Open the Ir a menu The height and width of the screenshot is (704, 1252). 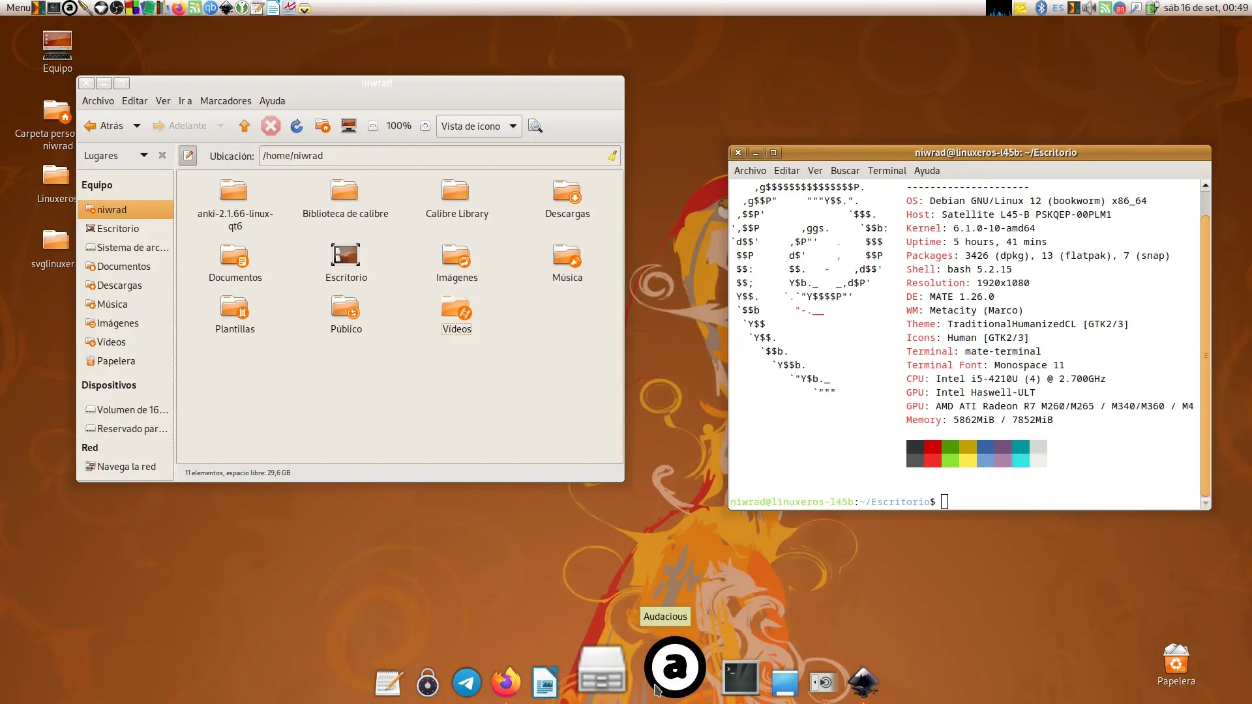tap(185, 101)
